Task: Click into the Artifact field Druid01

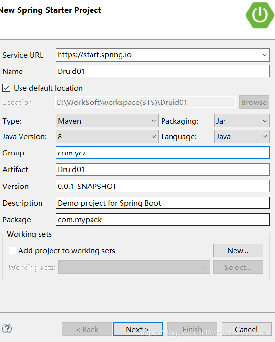Action: tap(163, 169)
